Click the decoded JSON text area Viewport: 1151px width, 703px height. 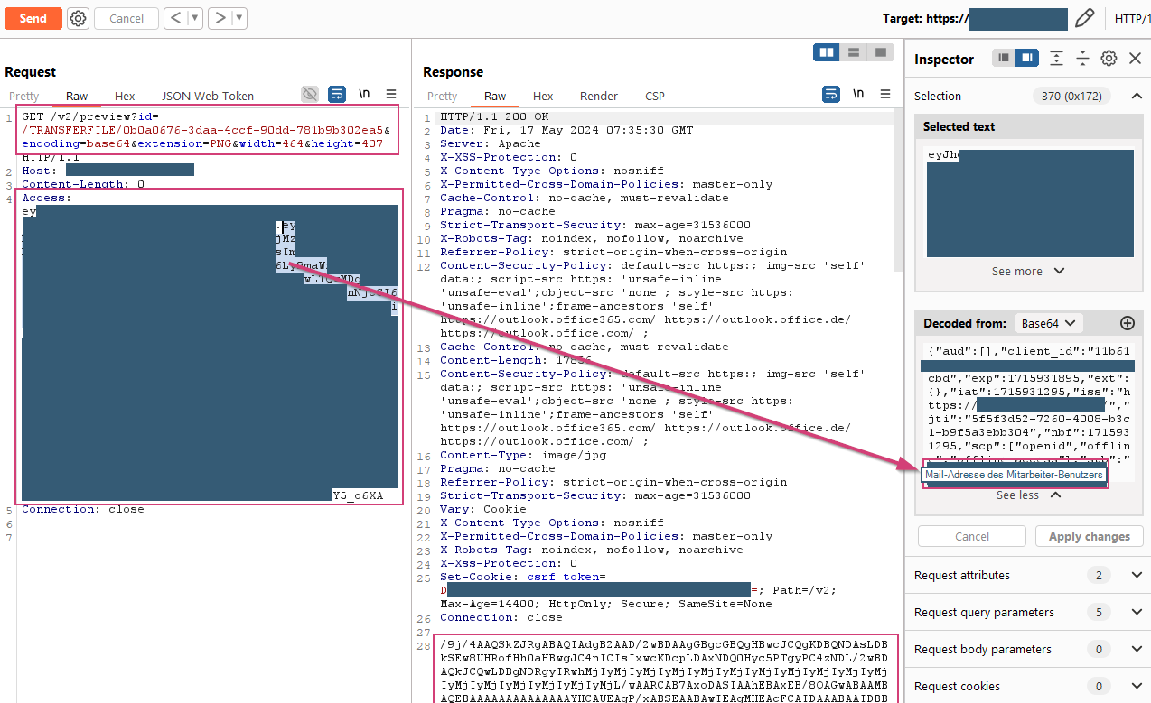1028,413
